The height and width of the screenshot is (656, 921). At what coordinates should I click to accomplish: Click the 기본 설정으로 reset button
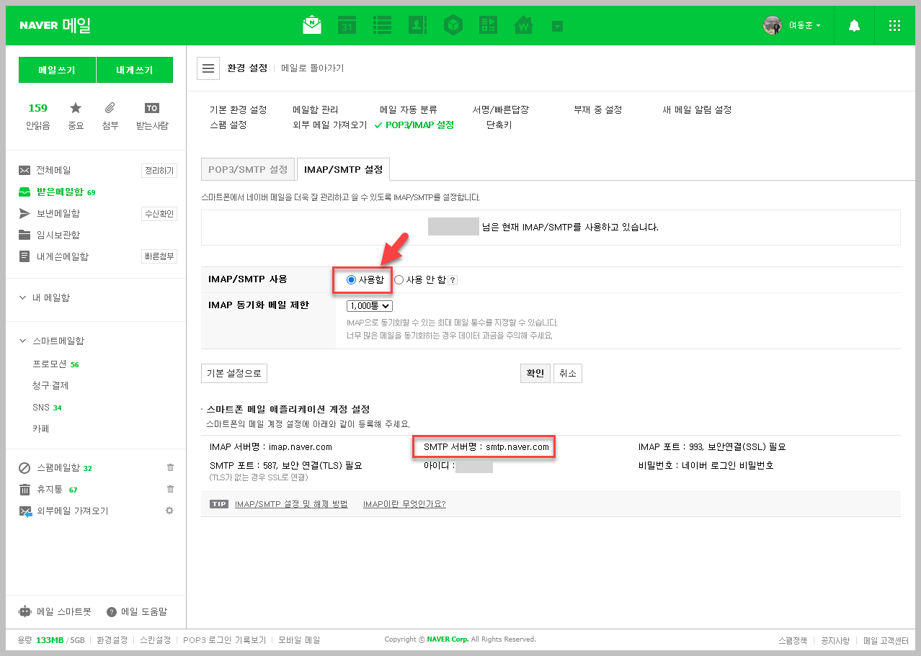[x=234, y=373]
